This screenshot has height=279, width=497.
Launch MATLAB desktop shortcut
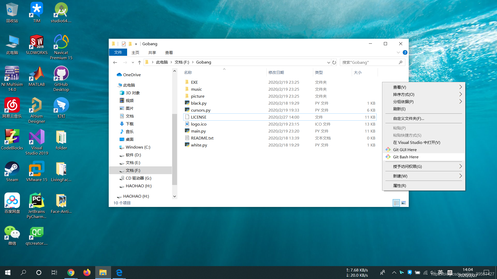(x=36, y=76)
